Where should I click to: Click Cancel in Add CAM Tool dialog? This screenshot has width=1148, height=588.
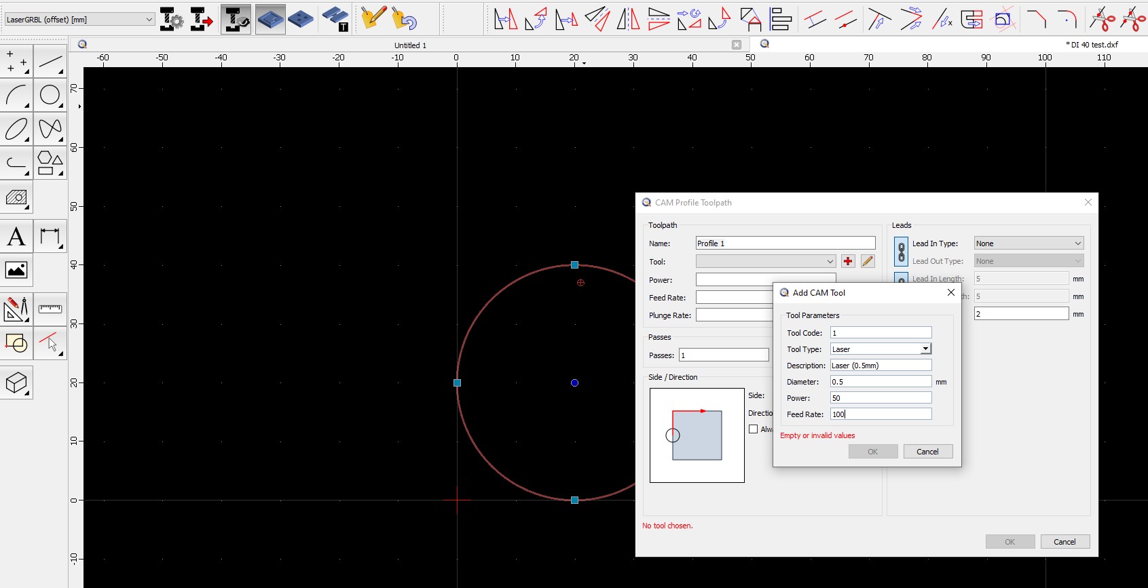[x=928, y=452]
